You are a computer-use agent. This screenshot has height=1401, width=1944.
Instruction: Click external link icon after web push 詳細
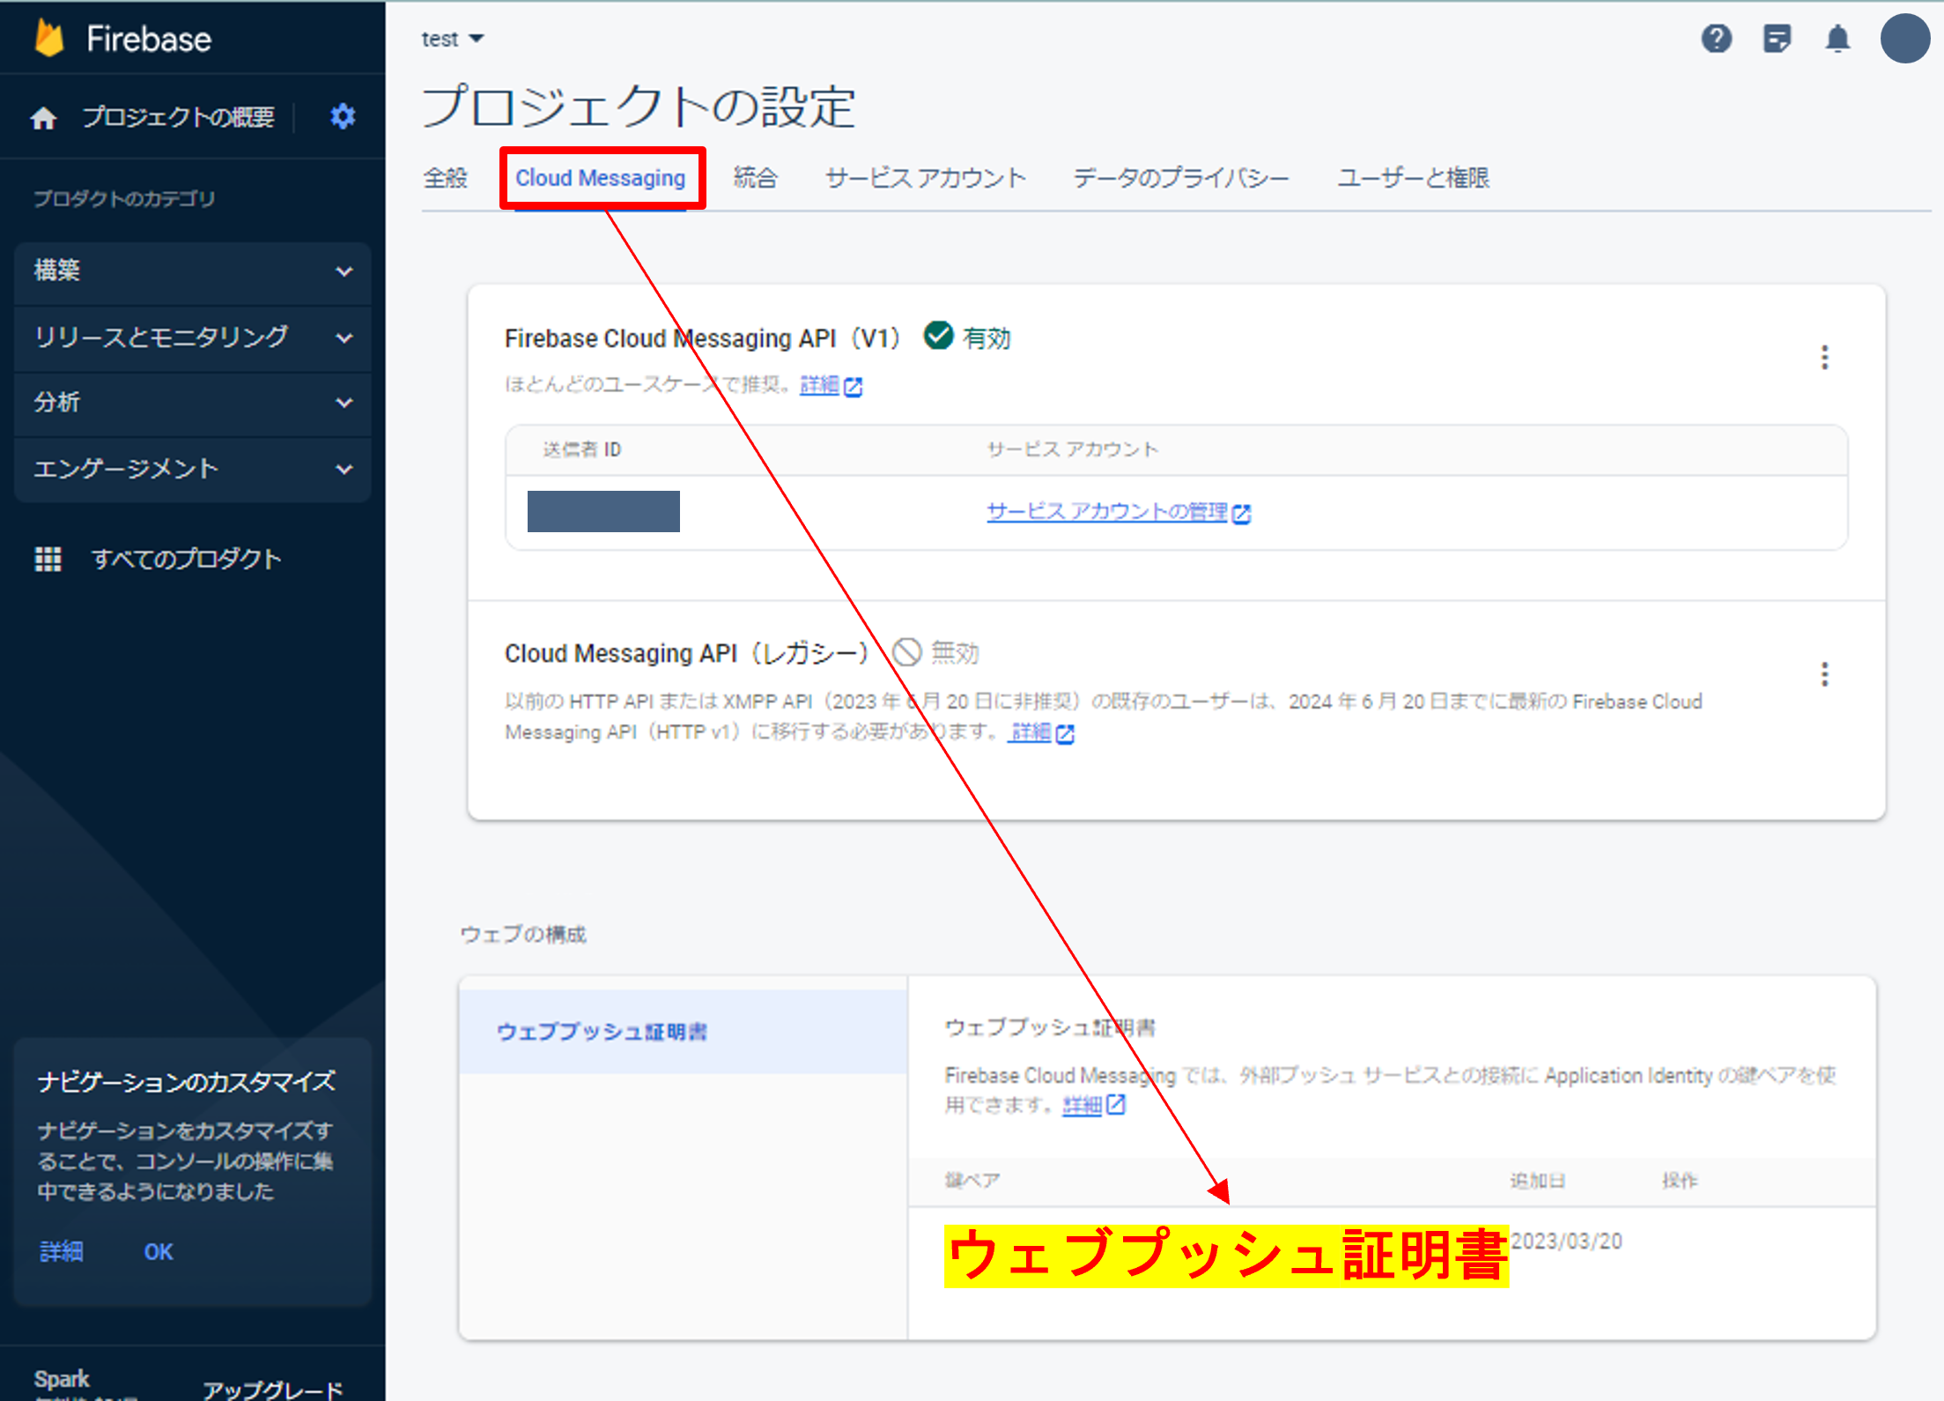(1115, 1105)
